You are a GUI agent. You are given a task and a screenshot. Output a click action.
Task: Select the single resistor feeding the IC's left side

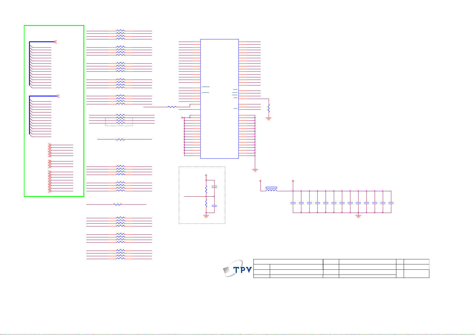pos(172,107)
